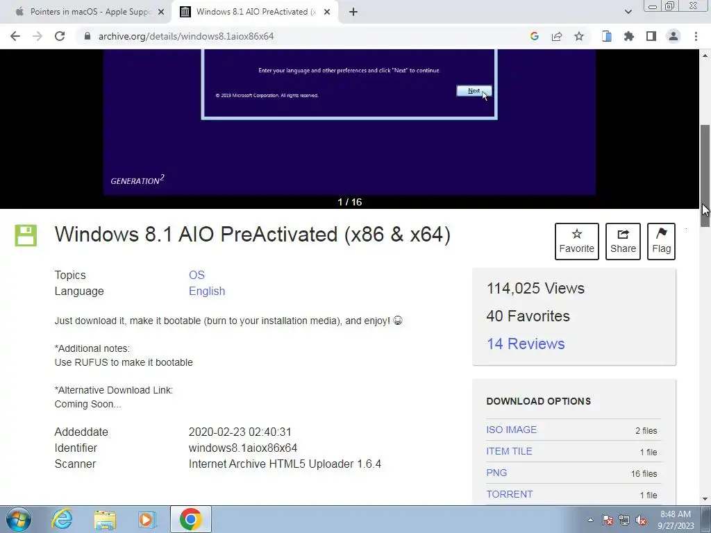This screenshot has height=533, width=711.
Task: Click the muted volume speaker tray icon
Action: click(641, 520)
